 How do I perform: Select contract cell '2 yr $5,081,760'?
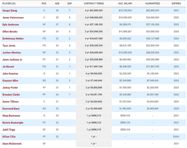tap(94, 95)
